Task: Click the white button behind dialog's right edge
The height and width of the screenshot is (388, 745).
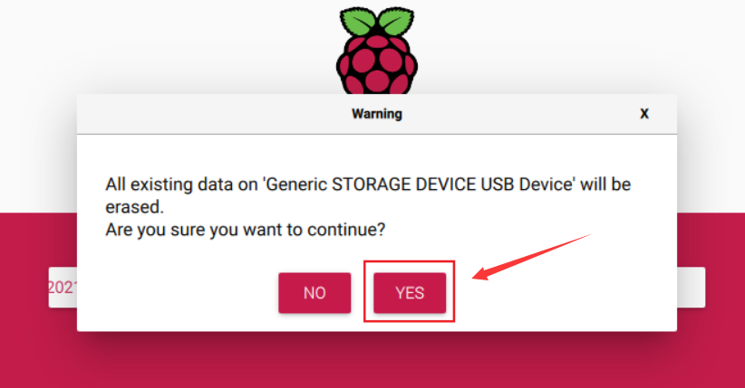Action: [691, 287]
